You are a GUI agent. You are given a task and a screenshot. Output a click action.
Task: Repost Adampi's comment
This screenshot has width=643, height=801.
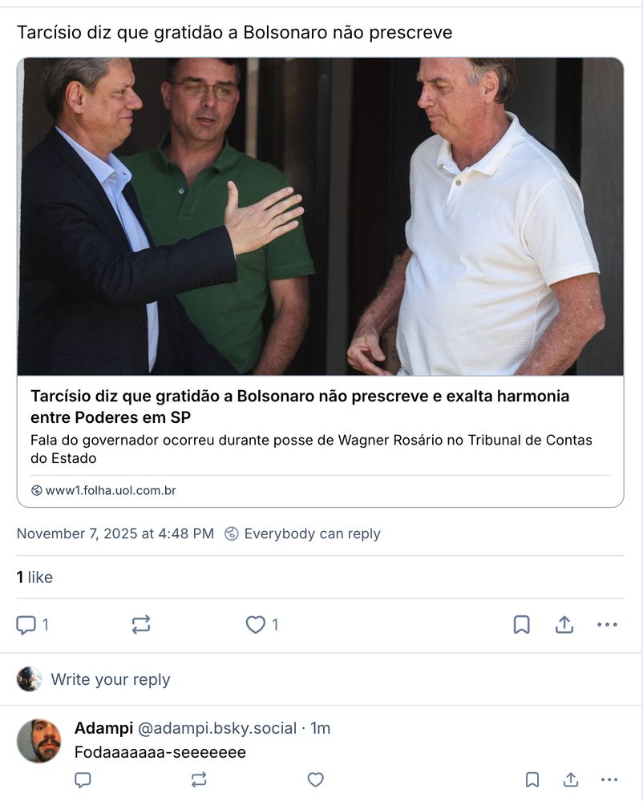point(199,779)
